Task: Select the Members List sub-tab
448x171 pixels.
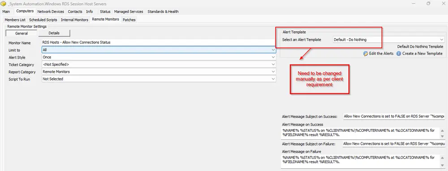Action: [15, 20]
